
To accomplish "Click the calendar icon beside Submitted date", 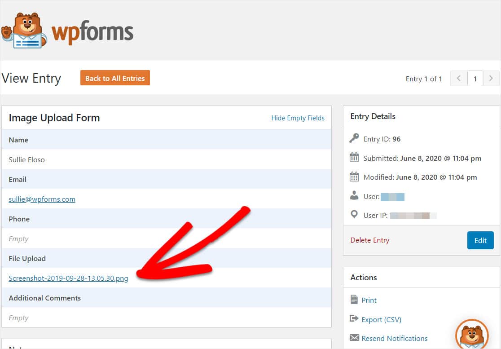I will click(x=354, y=158).
